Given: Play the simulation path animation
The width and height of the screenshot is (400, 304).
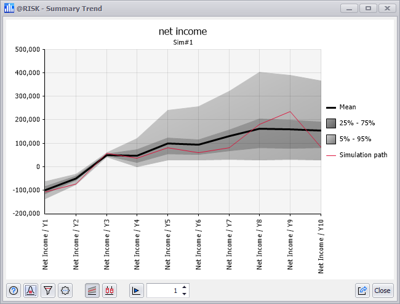Looking at the screenshot, I should [x=137, y=290].
